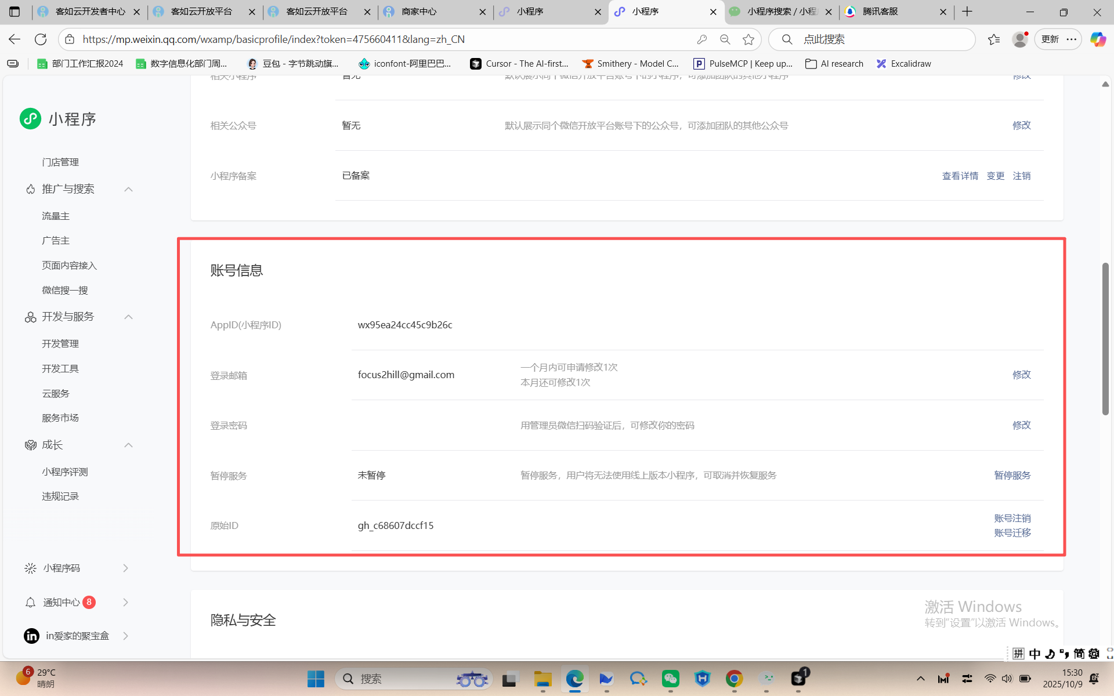The width and height of the screenshot is (1114, 696).
Task: Click the favorite star in address bar
Action: 748,39
